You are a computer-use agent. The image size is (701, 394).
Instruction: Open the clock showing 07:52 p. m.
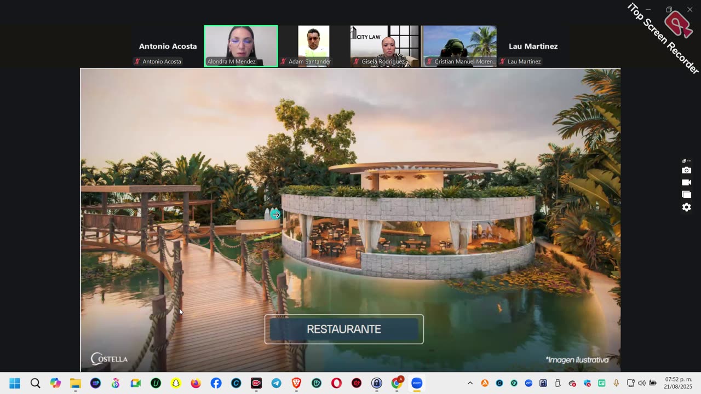pyautogui.click(x=679, y=383)
